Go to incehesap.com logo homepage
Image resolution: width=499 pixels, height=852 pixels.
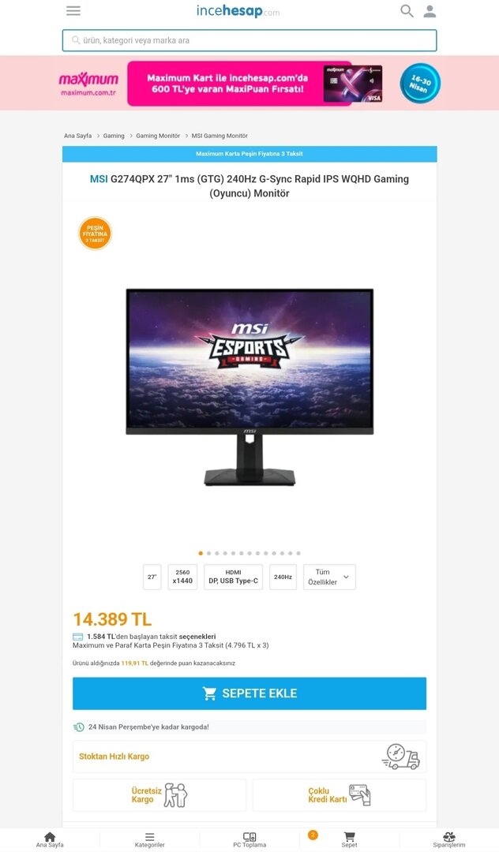click(x=238, y=11)
